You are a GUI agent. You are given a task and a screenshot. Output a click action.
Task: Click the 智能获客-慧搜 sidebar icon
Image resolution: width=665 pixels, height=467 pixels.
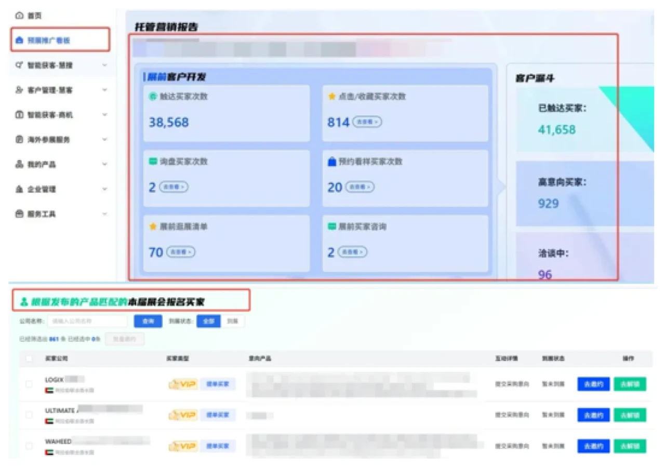coord(20,65)
